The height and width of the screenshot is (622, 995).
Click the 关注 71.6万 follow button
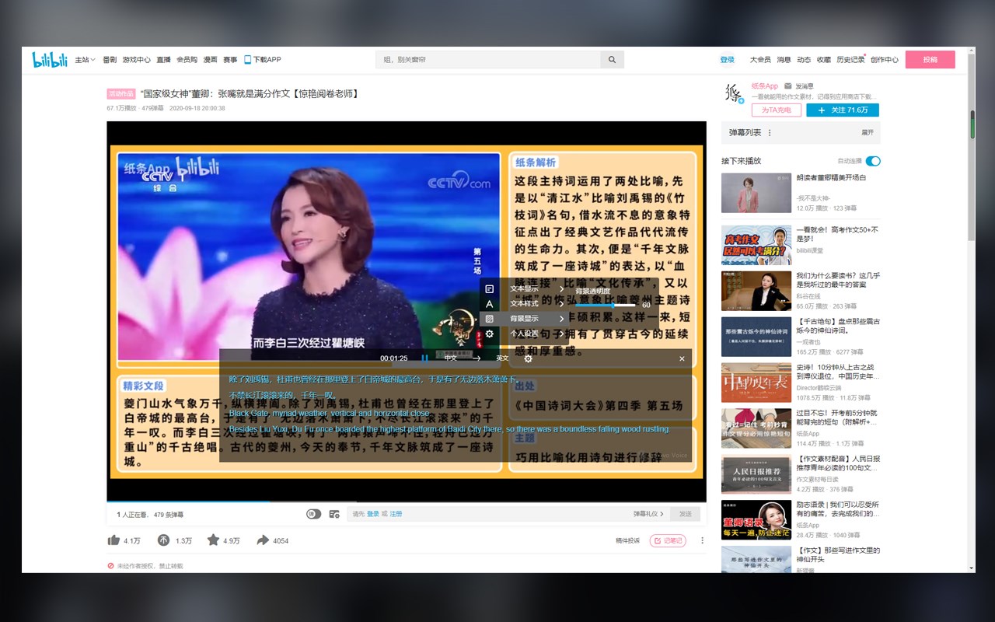(843, 110)
